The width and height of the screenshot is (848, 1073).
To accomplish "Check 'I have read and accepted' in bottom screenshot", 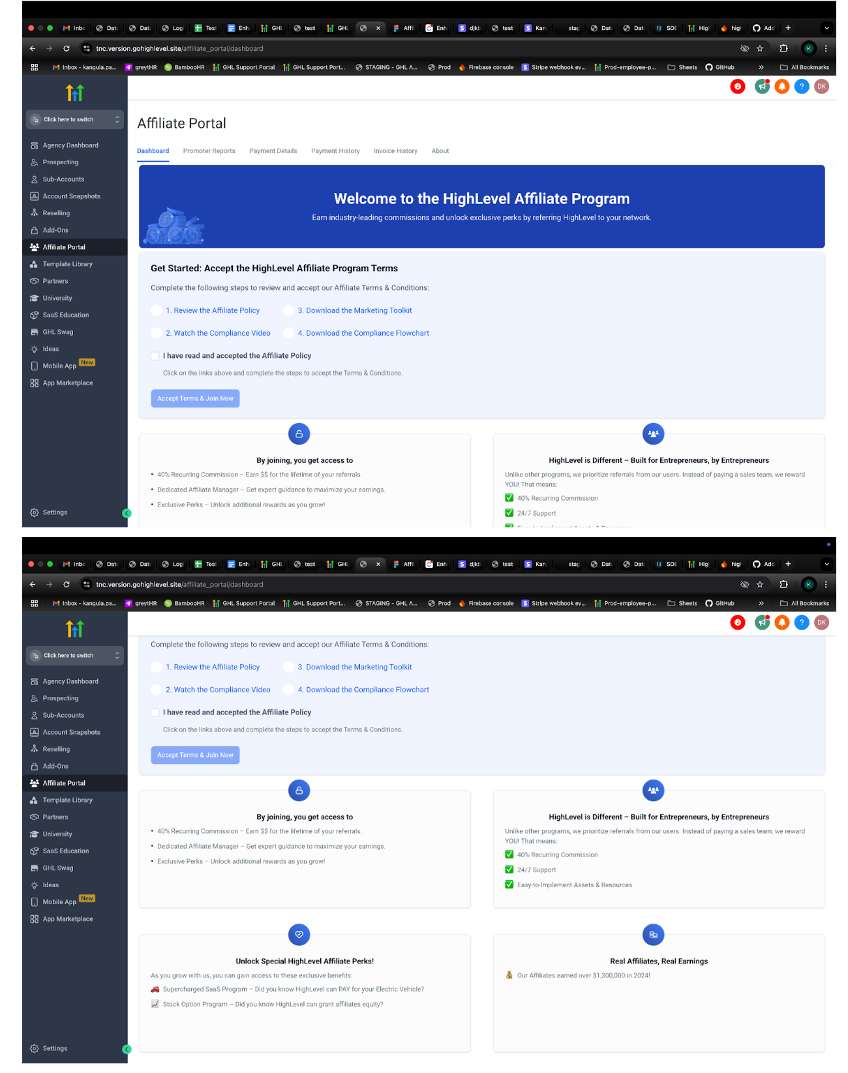I will (155, 713).
